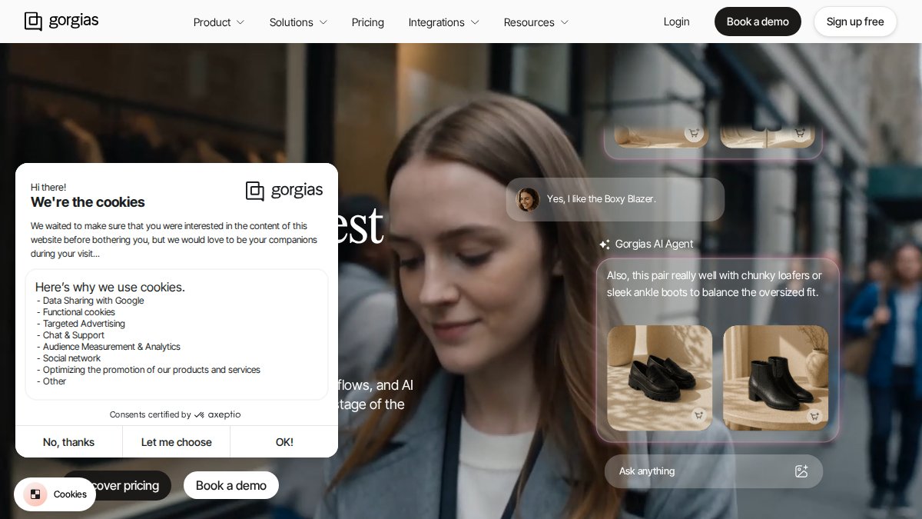Click the 'Other' list item
Screen dimensions: 922x519
(54, 381)
